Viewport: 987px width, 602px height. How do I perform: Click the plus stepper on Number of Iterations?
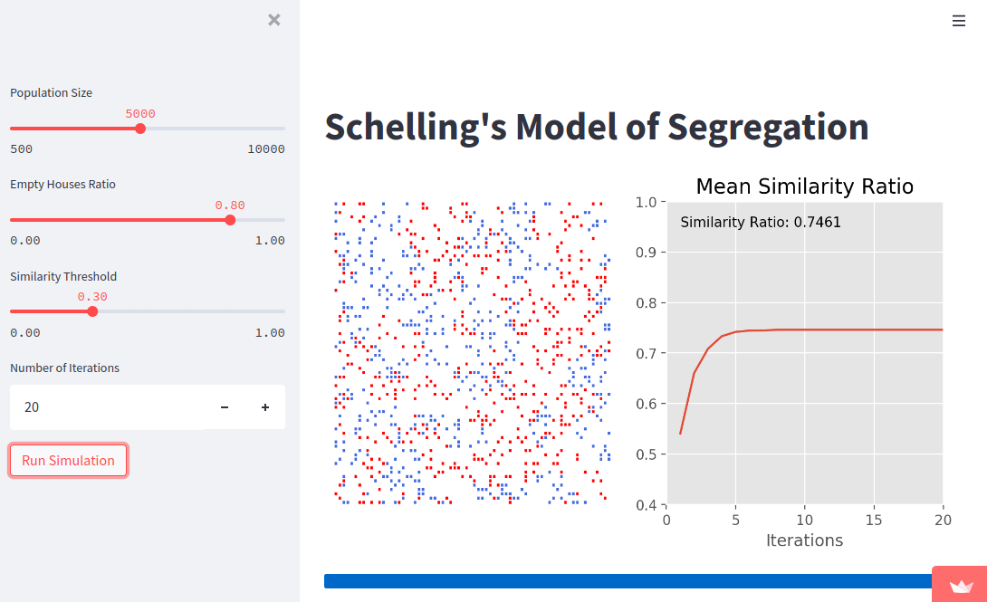click(265, 407)
